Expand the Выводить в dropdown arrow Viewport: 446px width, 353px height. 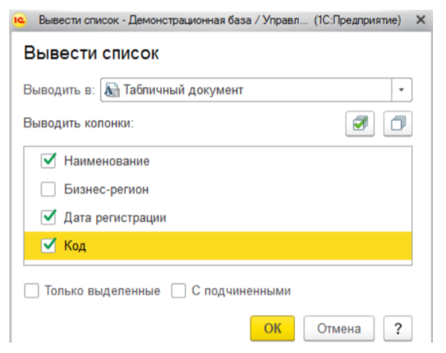tap(402, 90)
